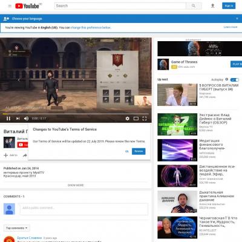Play the Черниговская ТВ video thumbnail
This screenshot has width=242, height=242.
pos(177,227)
